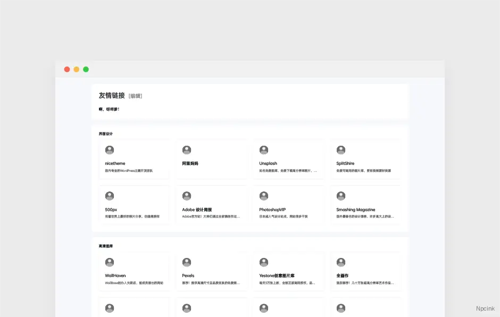Click the description text under Pexels

click(x=211, y=283)
